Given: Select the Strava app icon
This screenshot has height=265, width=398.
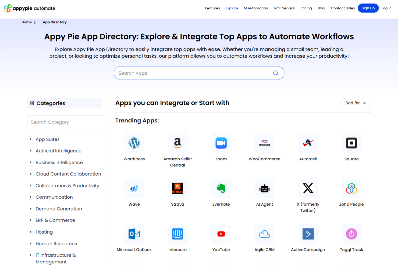Looking at the screenshot, I should pos(177,188).
